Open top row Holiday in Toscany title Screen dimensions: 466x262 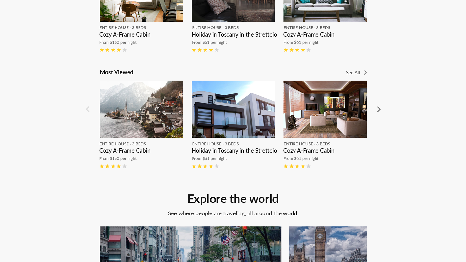point(234,35)
